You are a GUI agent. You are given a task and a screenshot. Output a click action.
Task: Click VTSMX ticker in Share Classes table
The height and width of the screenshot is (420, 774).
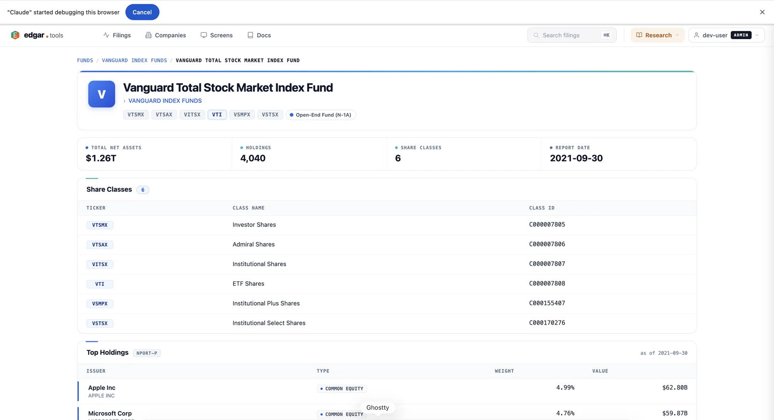(x=100, y=225)
